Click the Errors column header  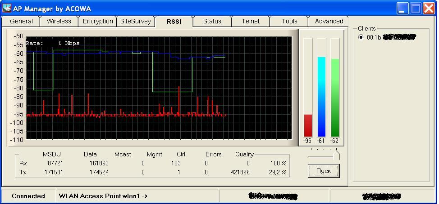click(x=213, y=154)
